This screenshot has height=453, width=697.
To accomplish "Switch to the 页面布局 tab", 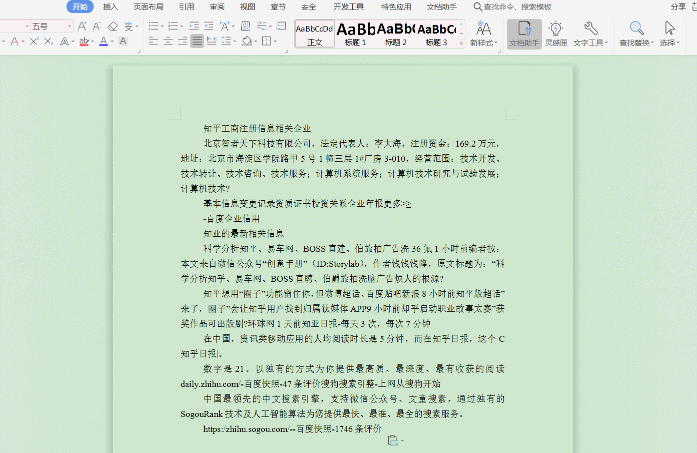I will point(149,7).
